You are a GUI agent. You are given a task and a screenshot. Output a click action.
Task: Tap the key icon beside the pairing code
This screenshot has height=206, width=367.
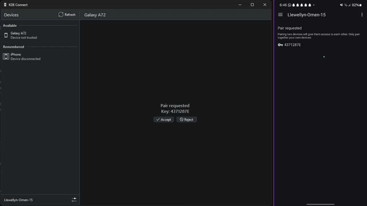(280, 45)
